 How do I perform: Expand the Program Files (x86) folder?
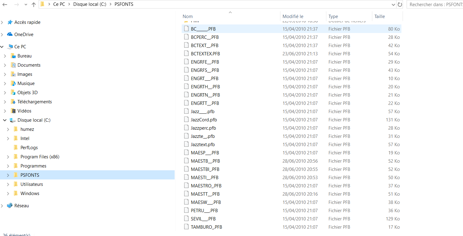[8, 157]
